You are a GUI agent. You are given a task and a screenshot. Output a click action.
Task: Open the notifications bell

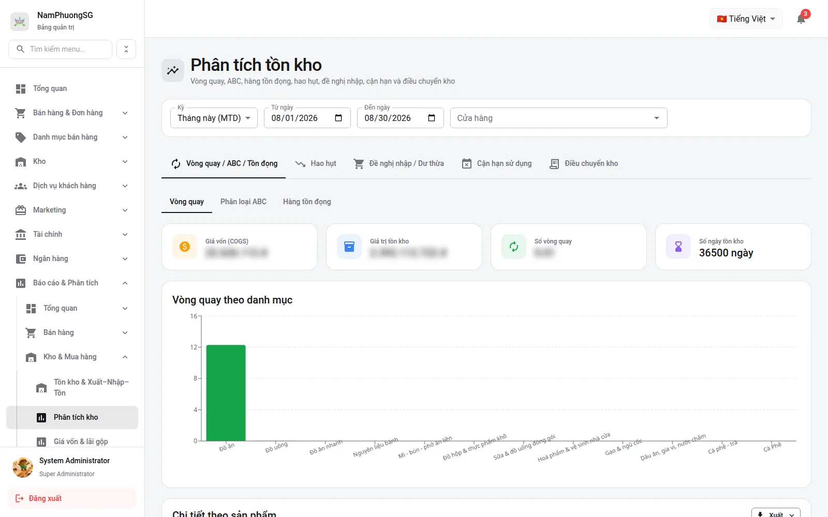[801, 19]
